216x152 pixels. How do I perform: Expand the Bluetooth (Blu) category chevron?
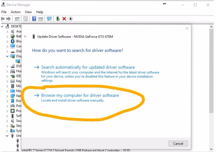(x=7, y=42)
